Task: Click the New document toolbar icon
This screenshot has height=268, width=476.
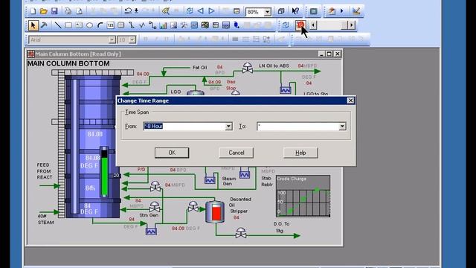Action: [33, 12]
